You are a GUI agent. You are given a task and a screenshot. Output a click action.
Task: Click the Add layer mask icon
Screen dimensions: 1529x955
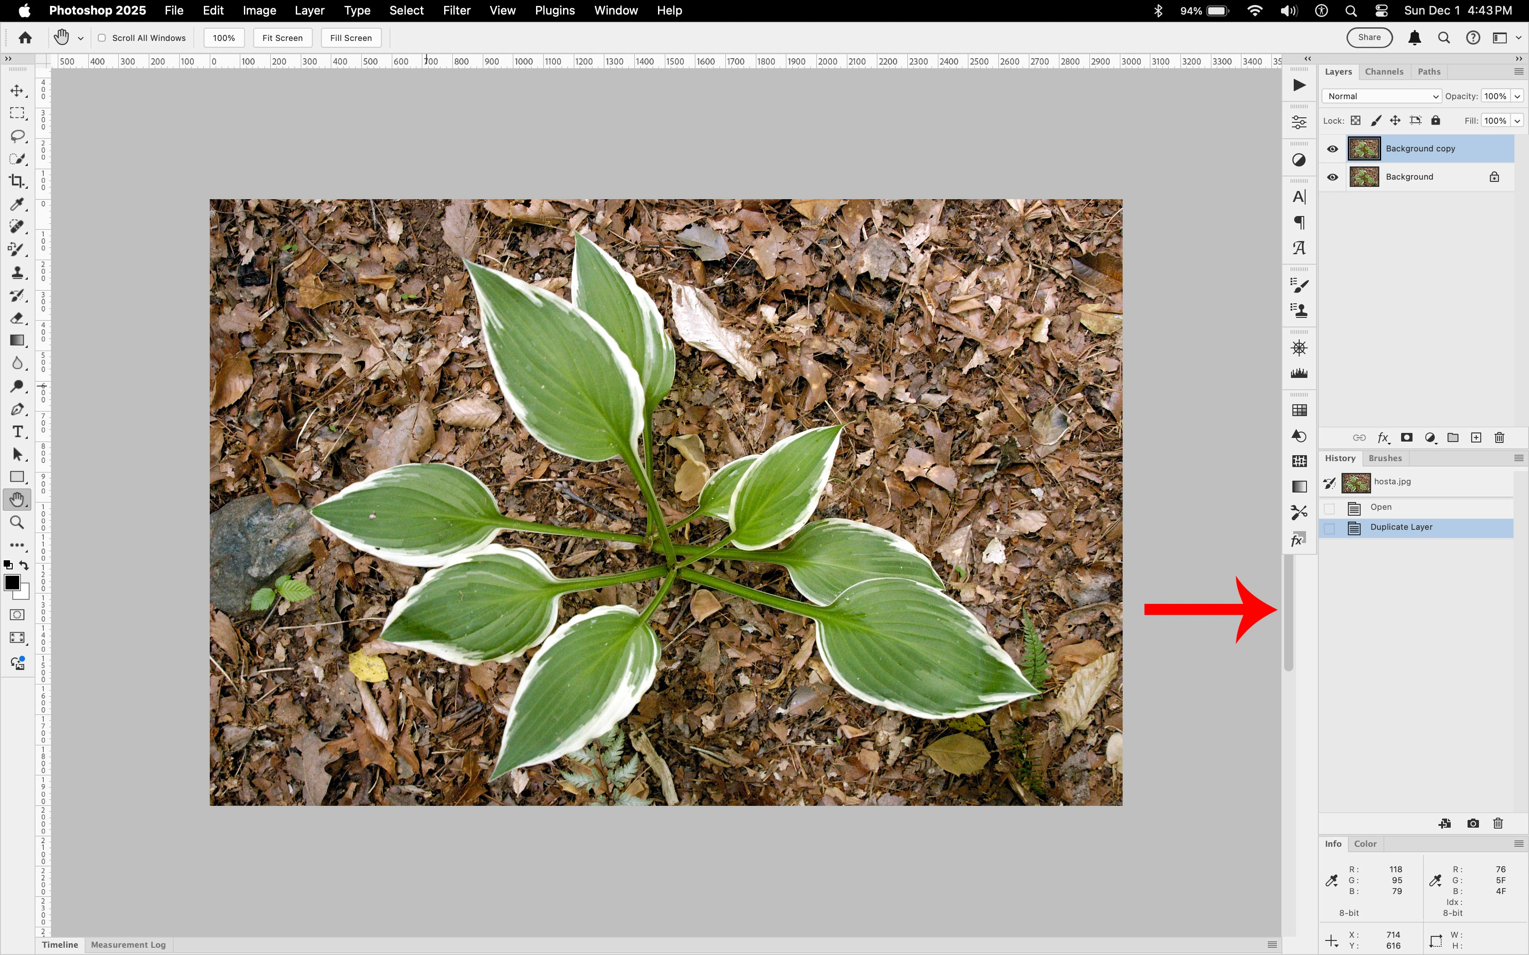(x=1407, y=437)
